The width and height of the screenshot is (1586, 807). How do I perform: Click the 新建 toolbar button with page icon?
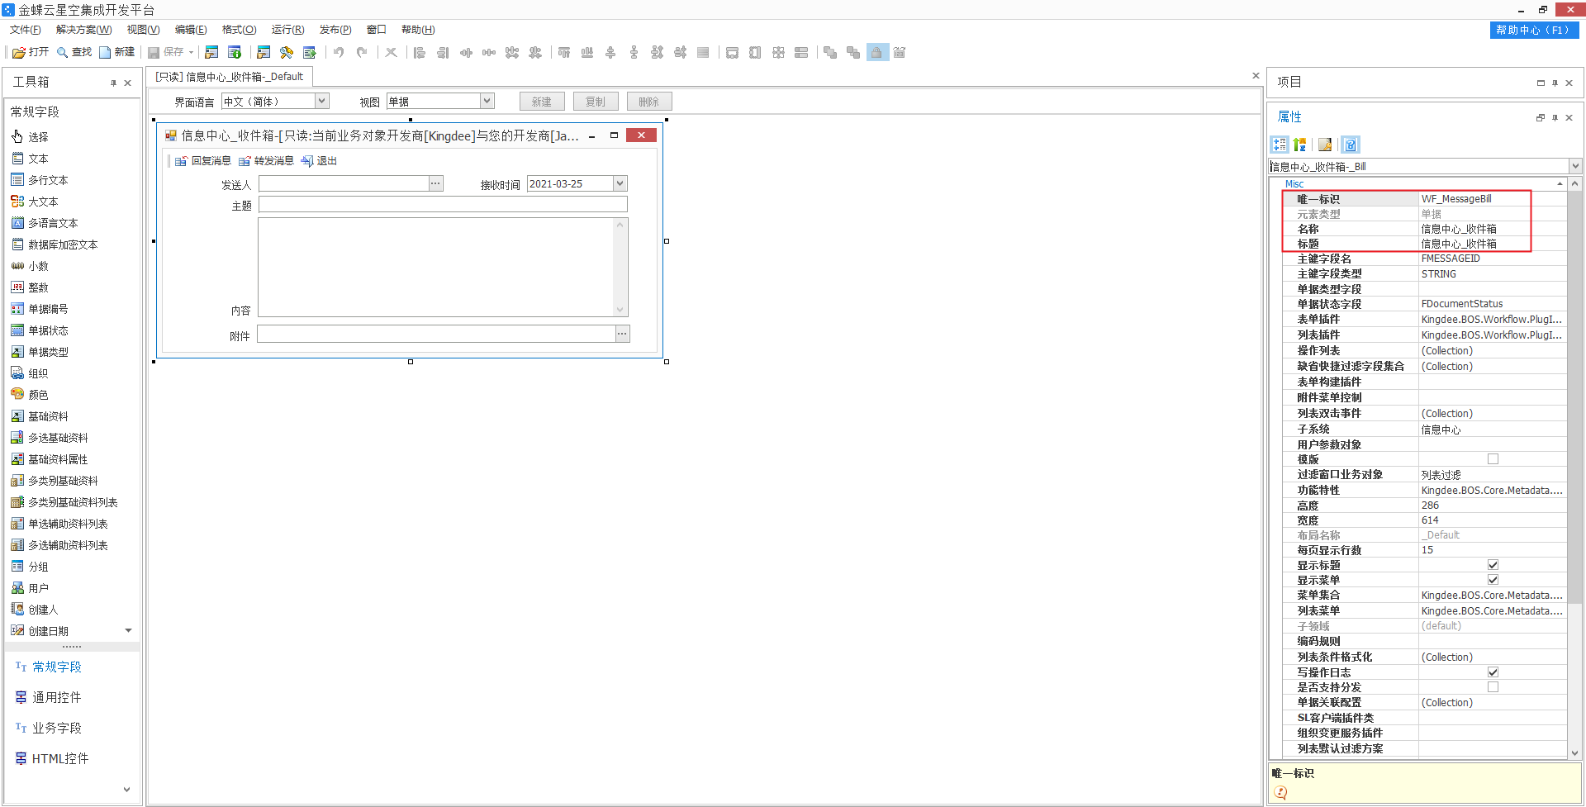116,52
